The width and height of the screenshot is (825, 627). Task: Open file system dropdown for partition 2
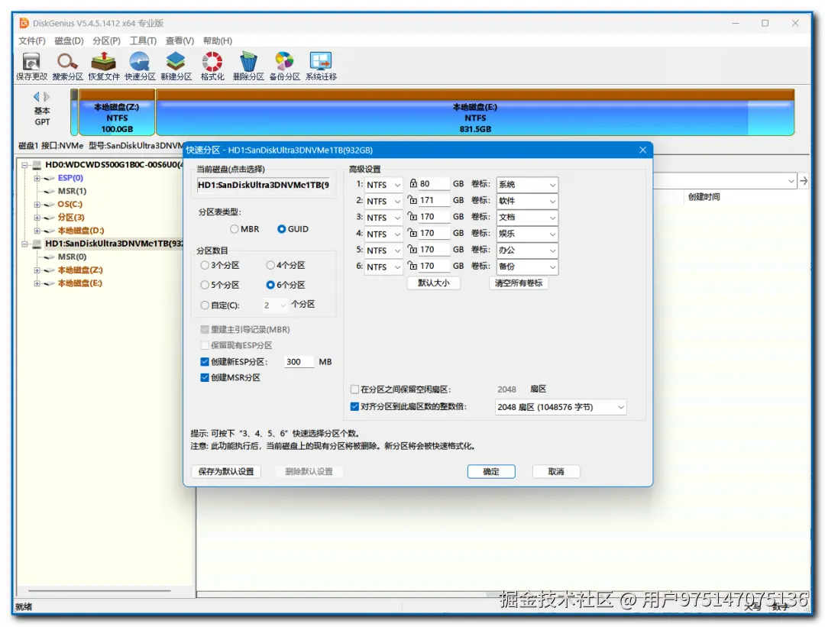click(x=383, y=201)
